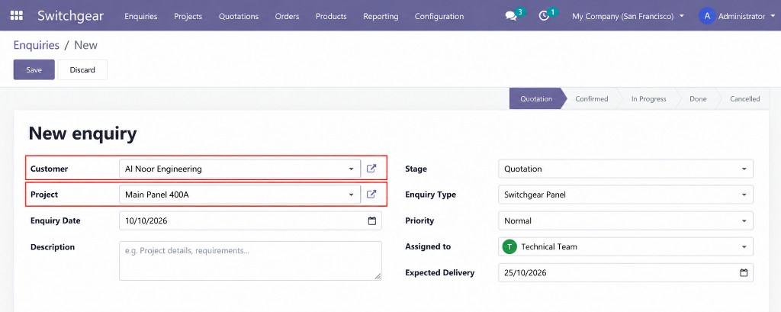
Task: Open the Assigned to dropdown
Action: (x=625, y=246)
